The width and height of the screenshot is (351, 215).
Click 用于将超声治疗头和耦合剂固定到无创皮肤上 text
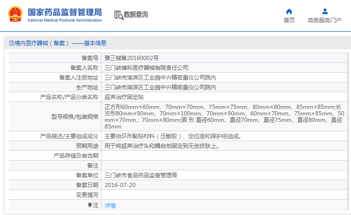pos(162,146)
